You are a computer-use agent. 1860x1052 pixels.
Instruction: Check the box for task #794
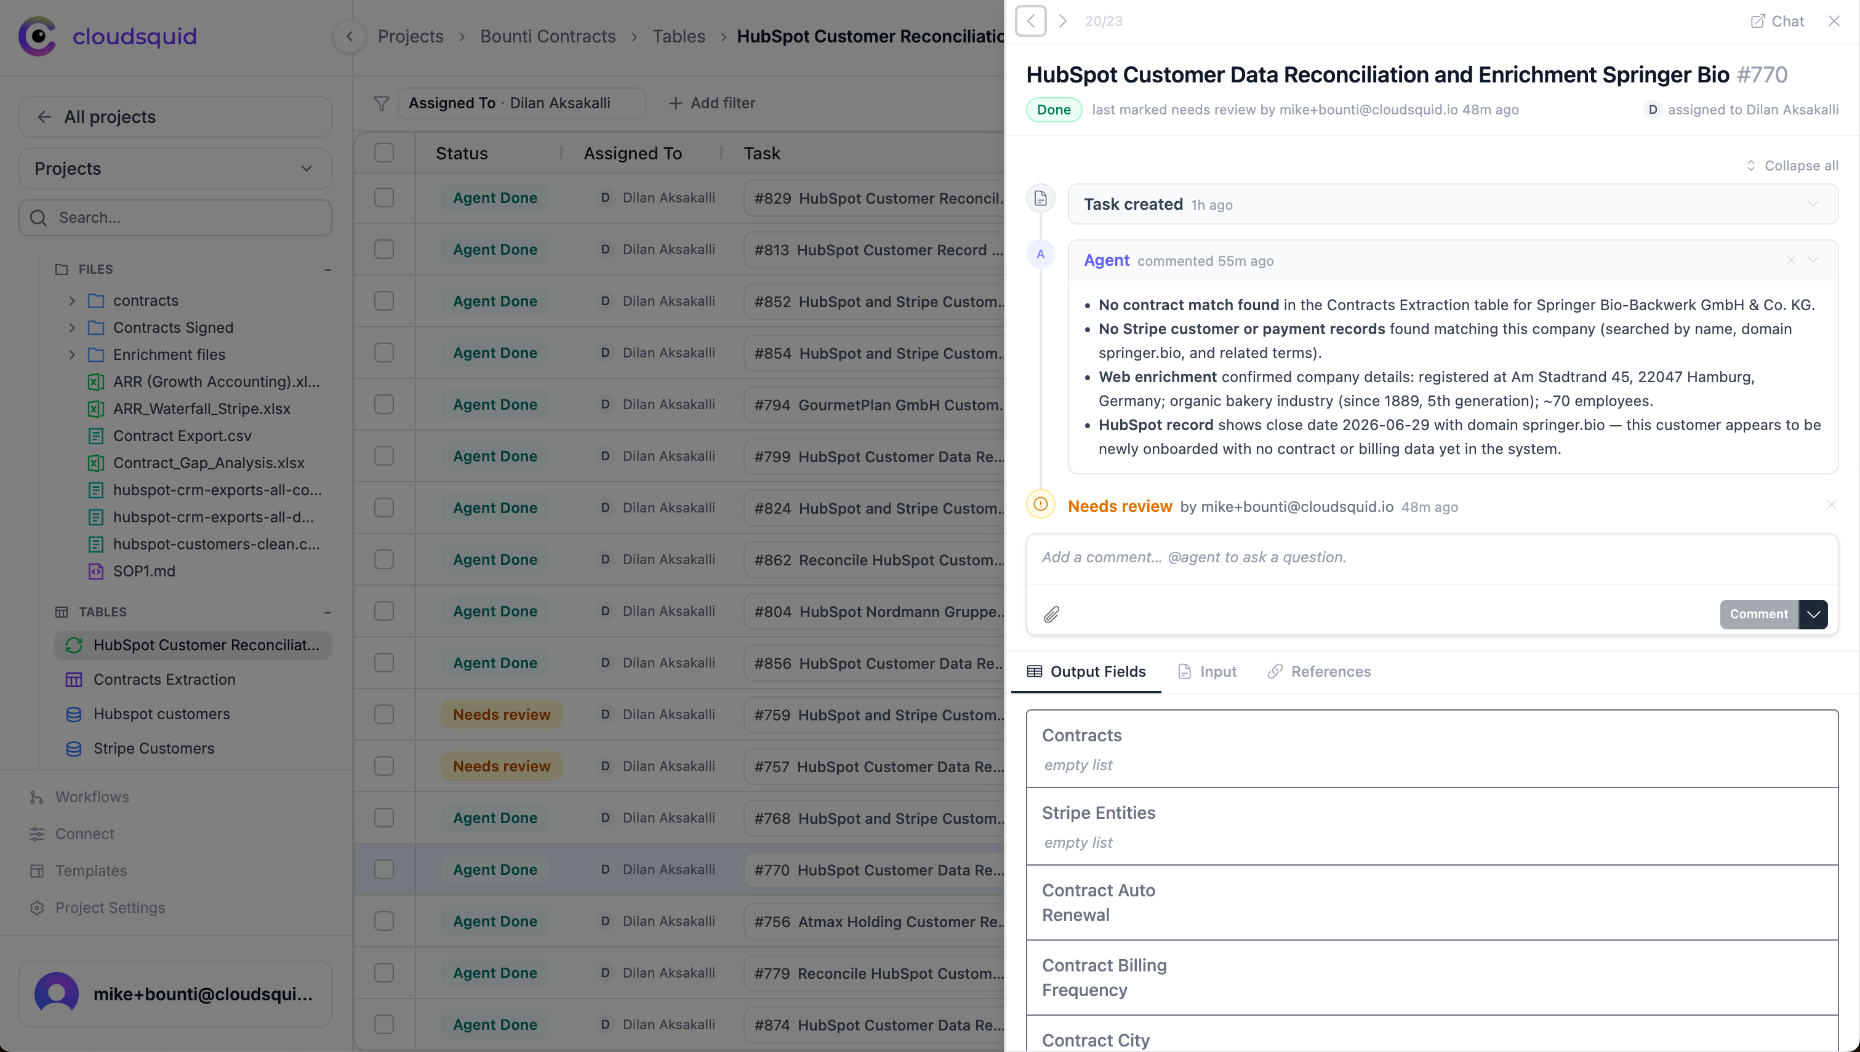[x=385, y=405]
